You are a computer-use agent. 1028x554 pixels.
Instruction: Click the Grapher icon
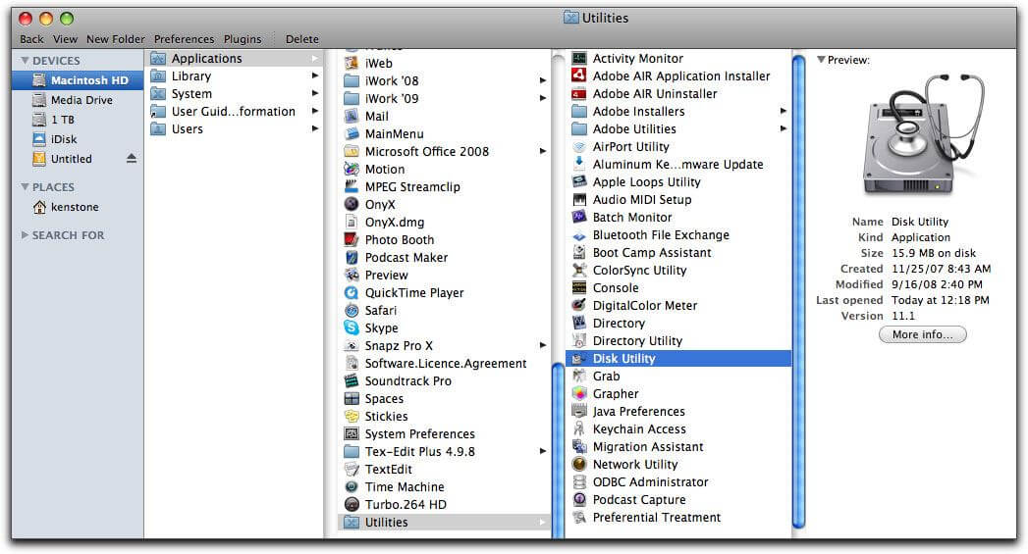click(x=579, y=394)
